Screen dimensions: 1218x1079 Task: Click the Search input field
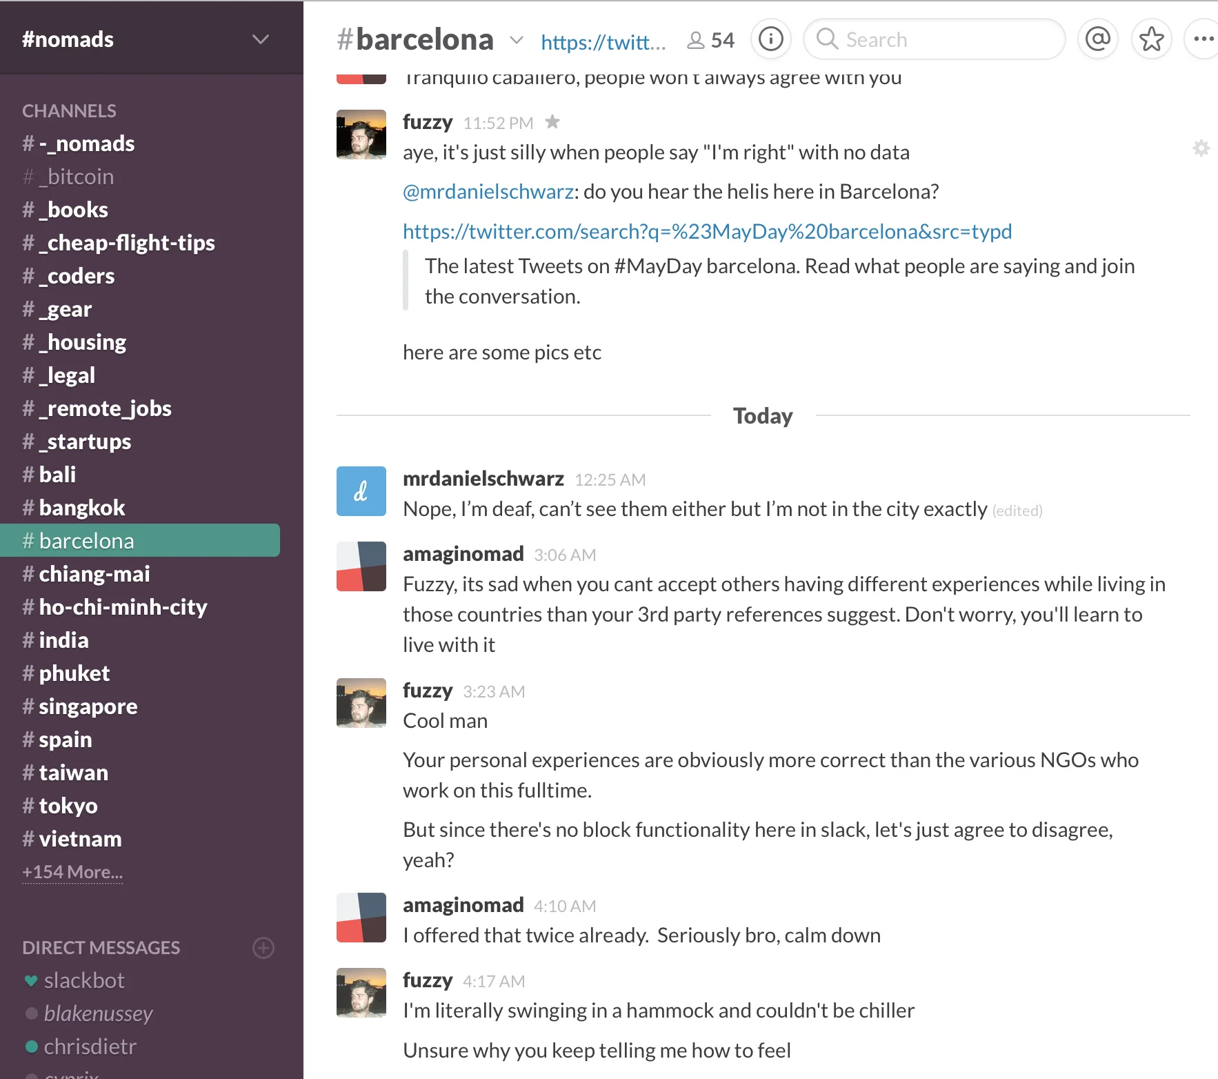click(945, 39)
